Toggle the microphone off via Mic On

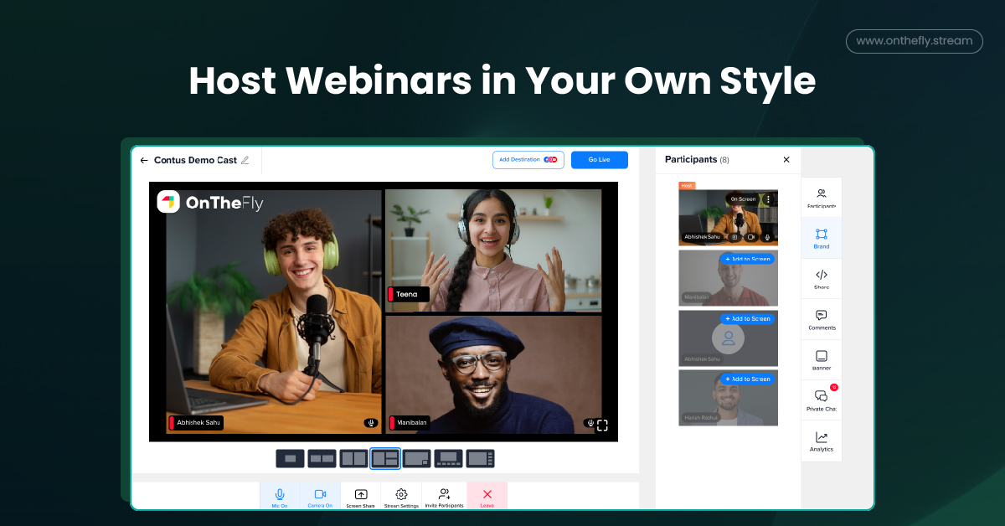279,496
